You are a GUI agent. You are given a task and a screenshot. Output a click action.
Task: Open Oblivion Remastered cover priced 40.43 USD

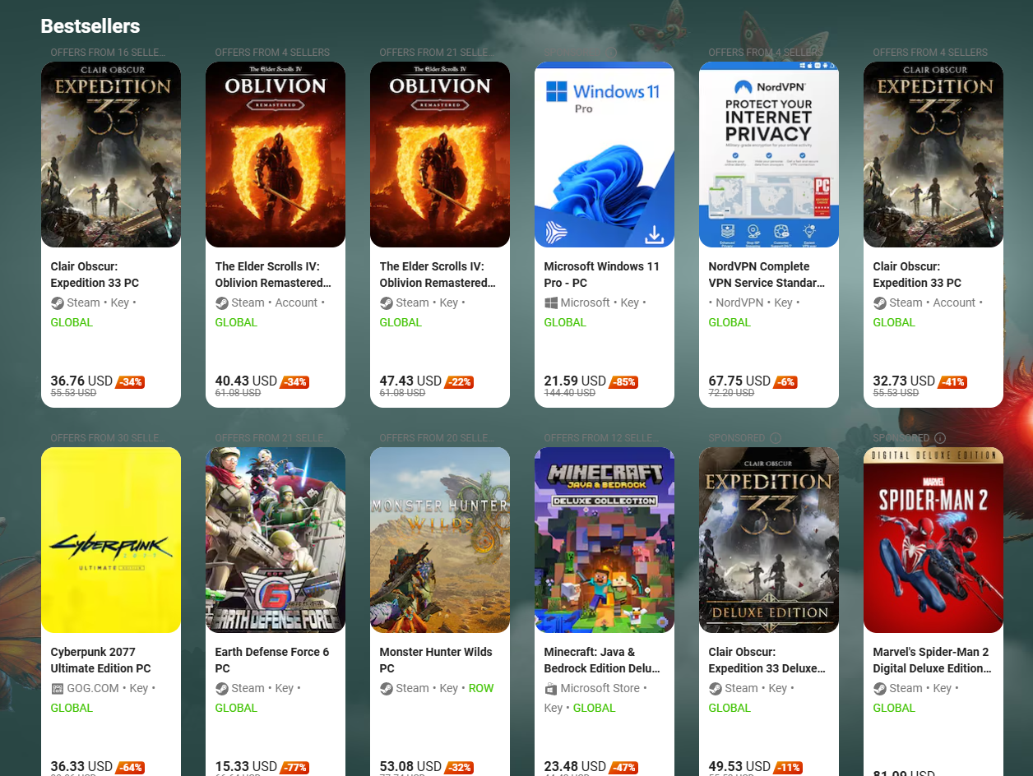pos(276,155)
